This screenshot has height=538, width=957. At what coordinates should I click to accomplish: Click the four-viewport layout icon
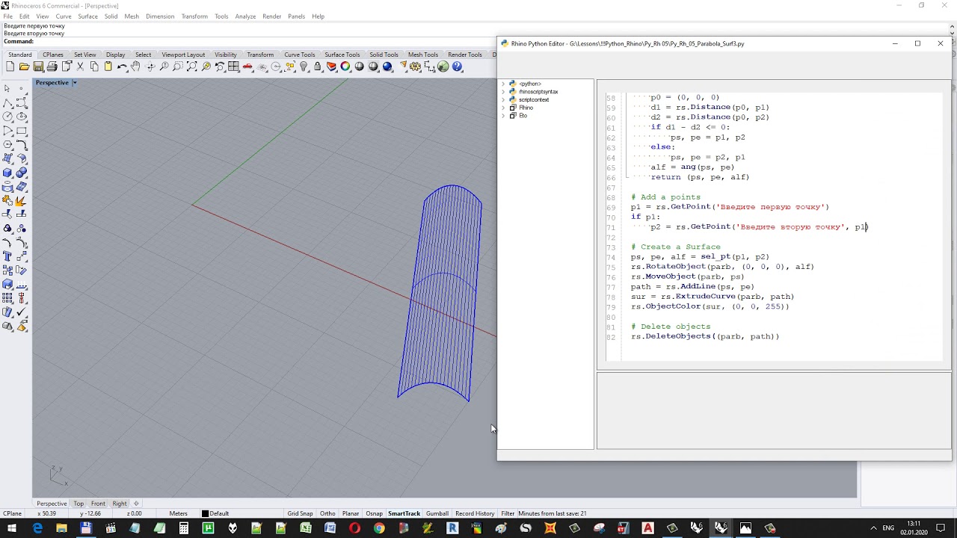coord(233,67)
